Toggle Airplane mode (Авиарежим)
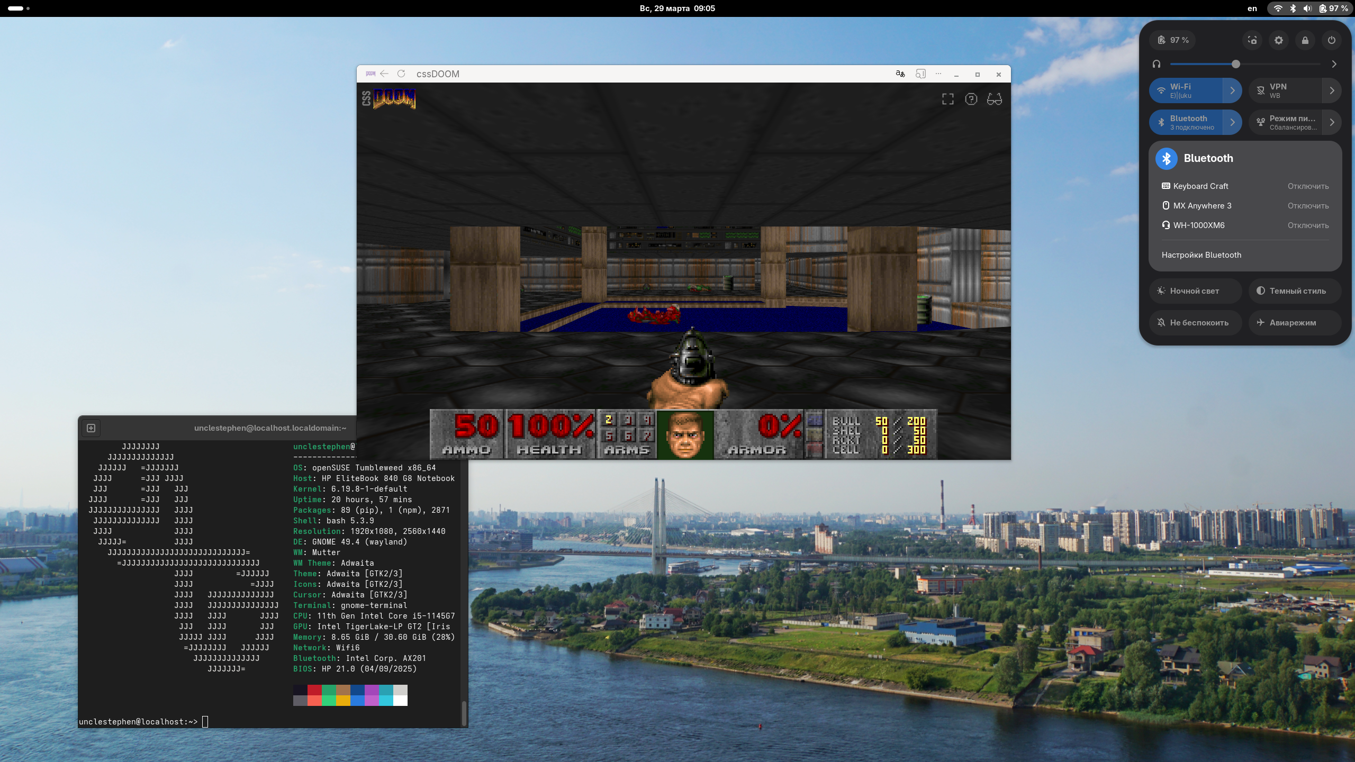The image size is (1355, 762). coord(1295,323)
